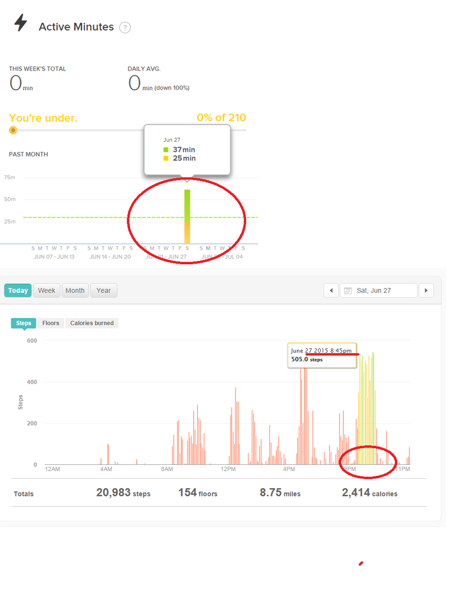Click the weekly goal progress slider knob
The image size is (451, 597).
click(x=13, y=130)
